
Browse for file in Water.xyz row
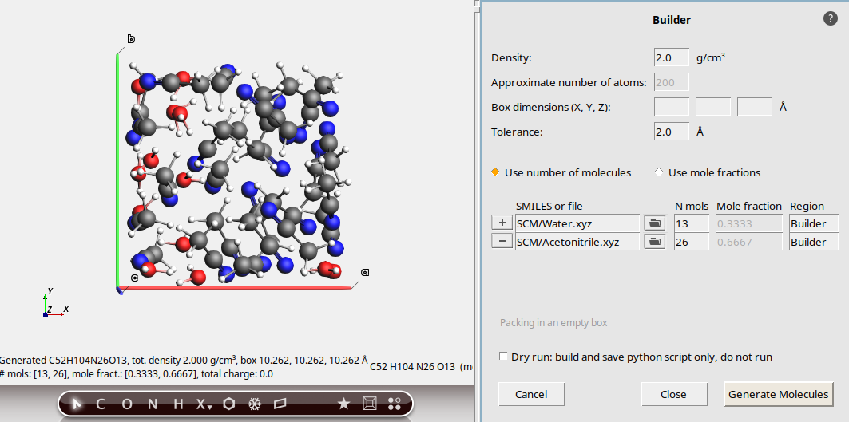[655, 223]
